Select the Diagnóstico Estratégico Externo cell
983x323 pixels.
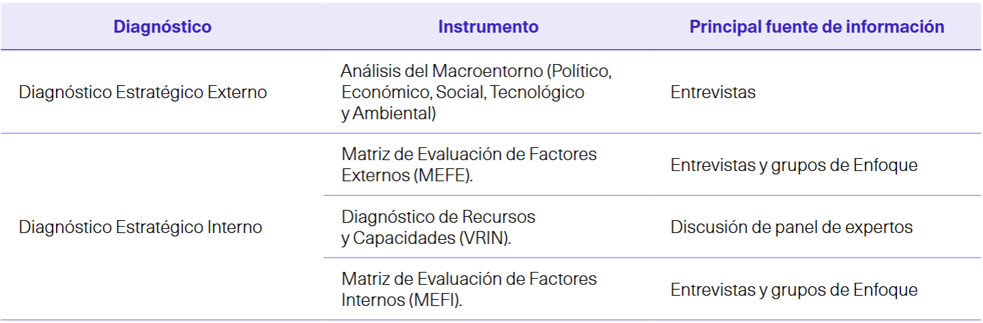[x=143, y=92]
